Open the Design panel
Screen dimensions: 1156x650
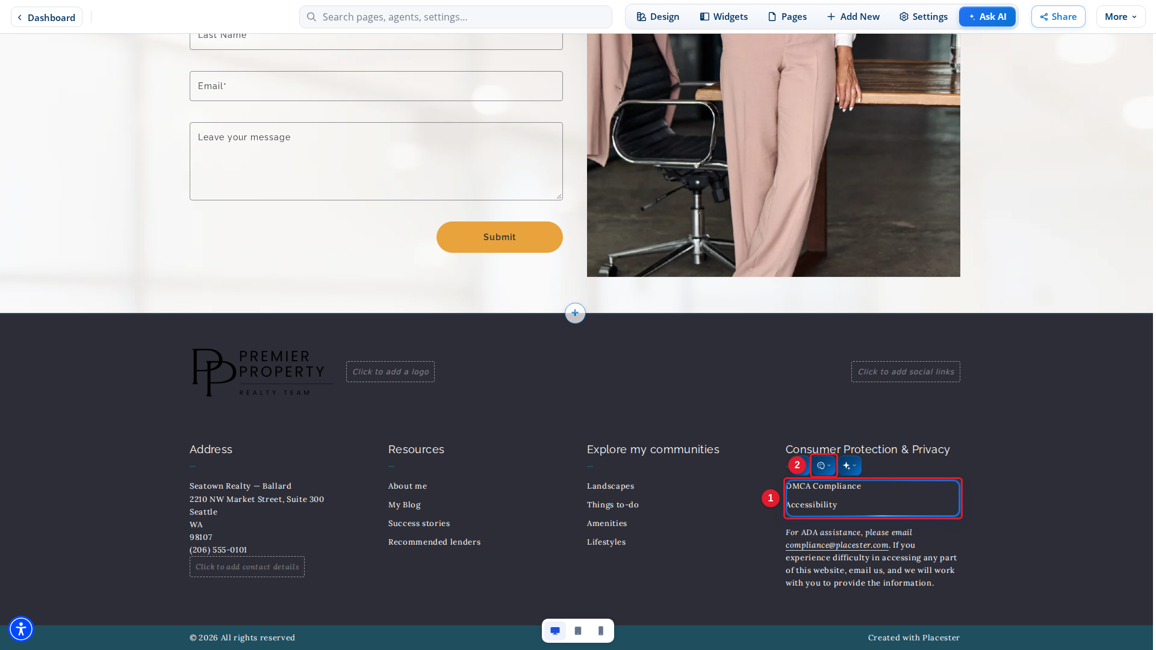pos(658,17)
